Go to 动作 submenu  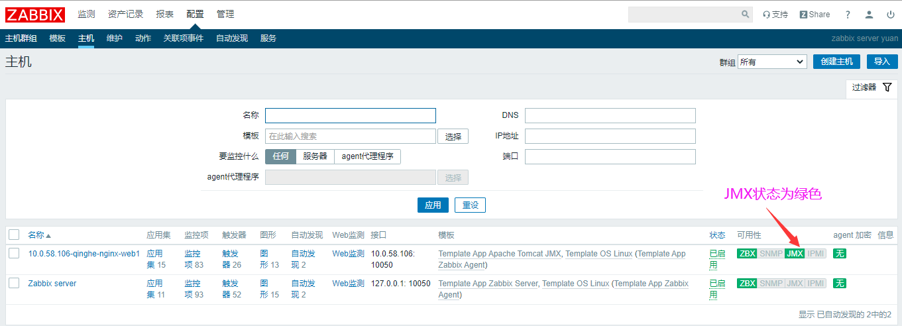[143, 38]
